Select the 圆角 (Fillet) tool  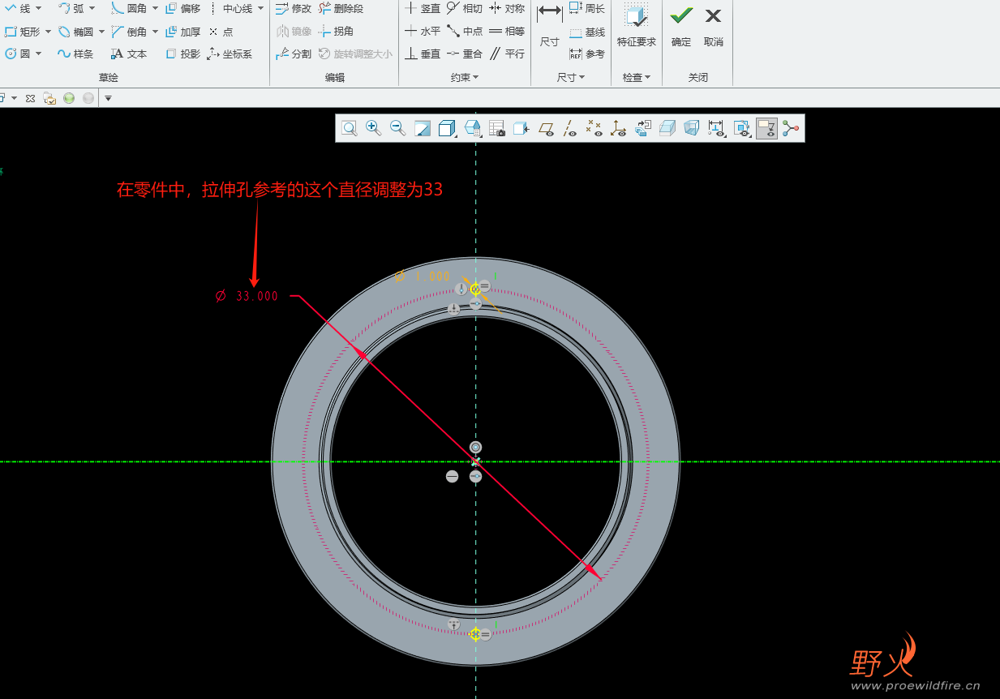[x=130, y=8]
